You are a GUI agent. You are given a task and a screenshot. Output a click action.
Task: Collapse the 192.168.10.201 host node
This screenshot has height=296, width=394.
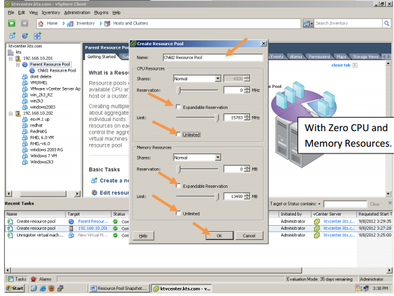11,59
